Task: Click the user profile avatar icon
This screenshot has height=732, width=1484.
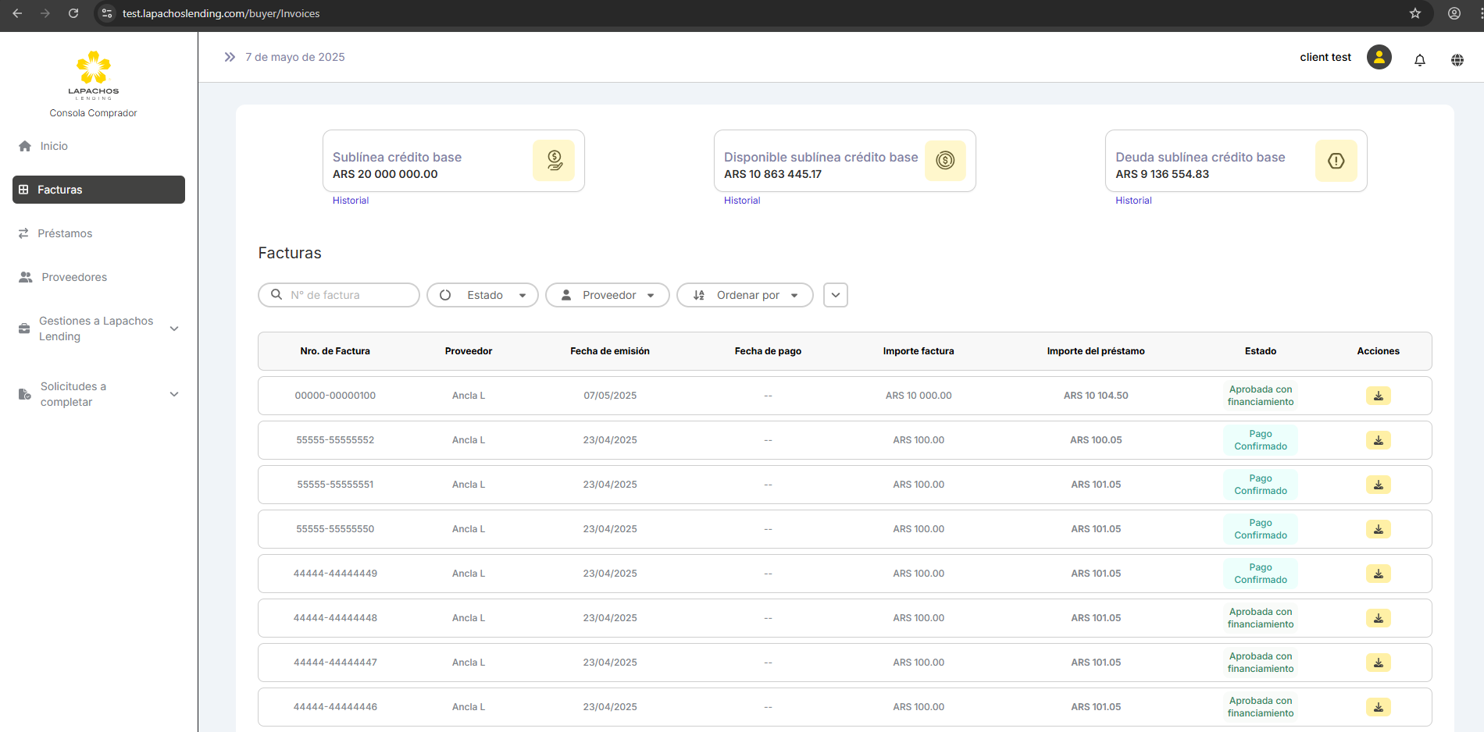Action: [1379, 57]
